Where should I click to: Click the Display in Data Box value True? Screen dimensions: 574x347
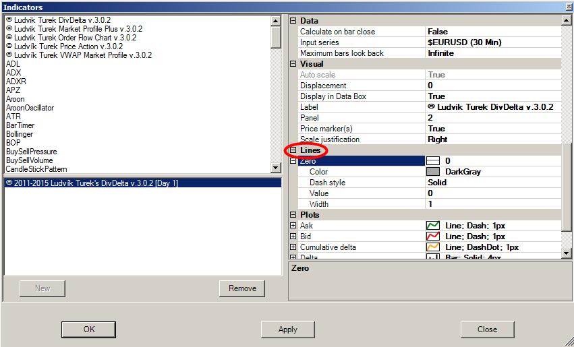(x=493, y=96)
